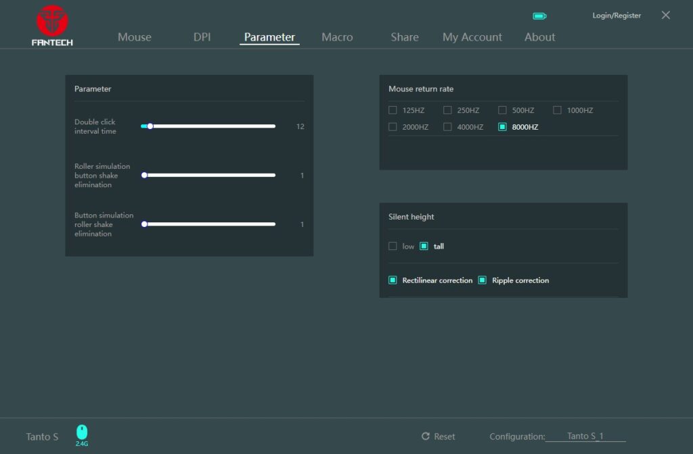Screen dimensions: 693x454
Task: View the My Account tab
Action: click(x=472, y=37)
